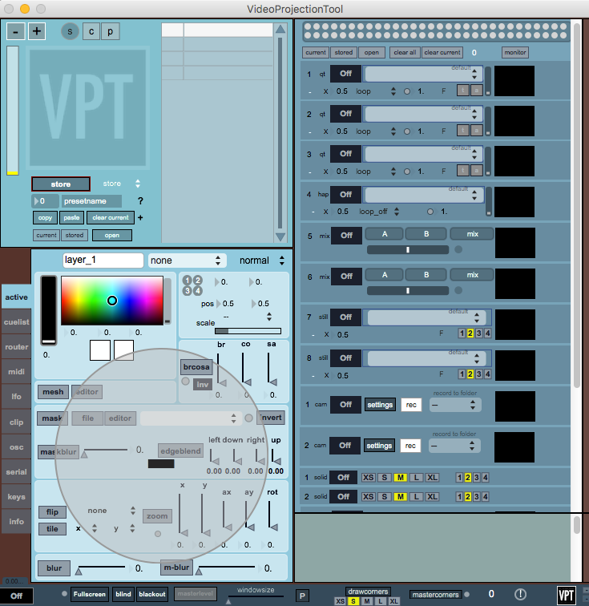589x606 pixels.
Task: Open cam 1 record to folder dropdown
Action: tap(455, 405)
